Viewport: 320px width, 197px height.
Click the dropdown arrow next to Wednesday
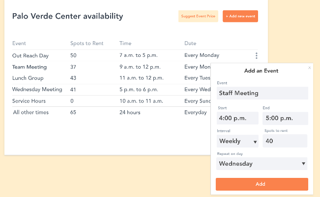point(303,164)
